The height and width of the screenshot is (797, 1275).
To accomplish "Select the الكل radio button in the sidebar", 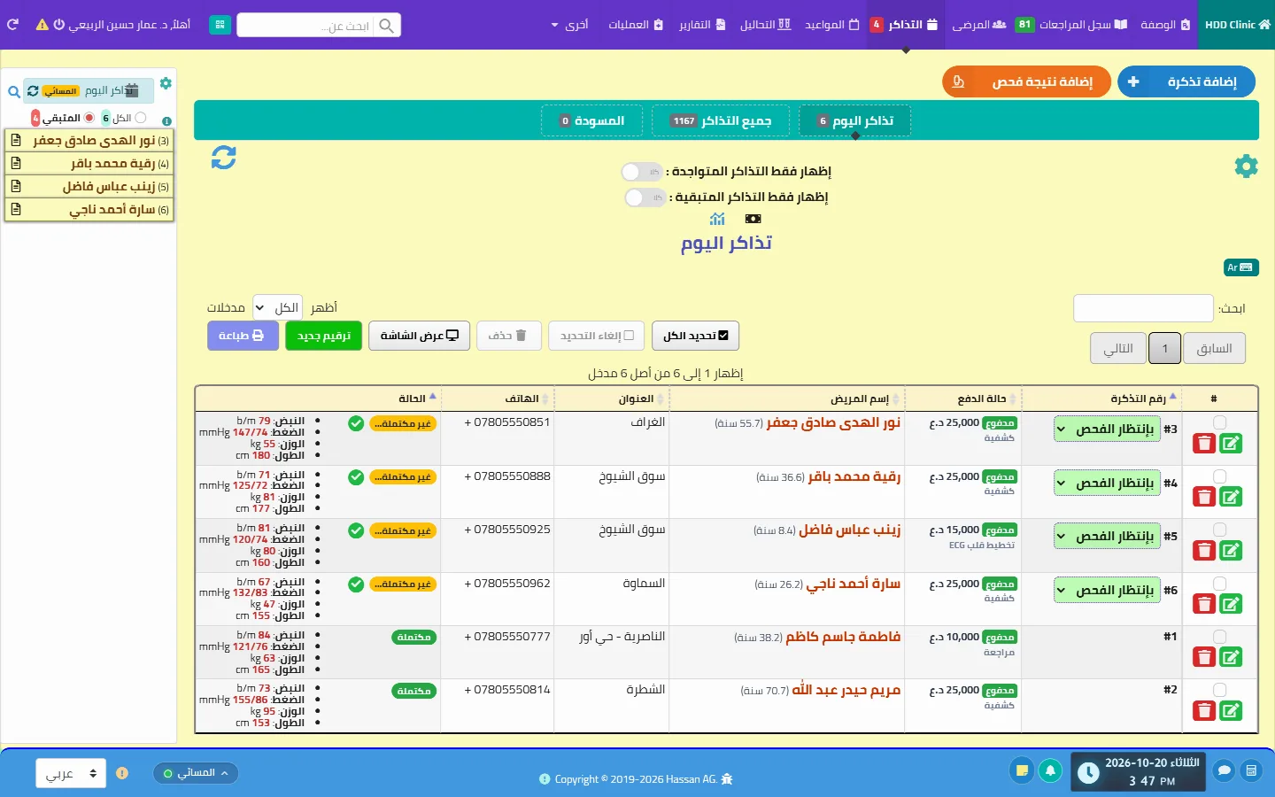I will click(140, 118).
